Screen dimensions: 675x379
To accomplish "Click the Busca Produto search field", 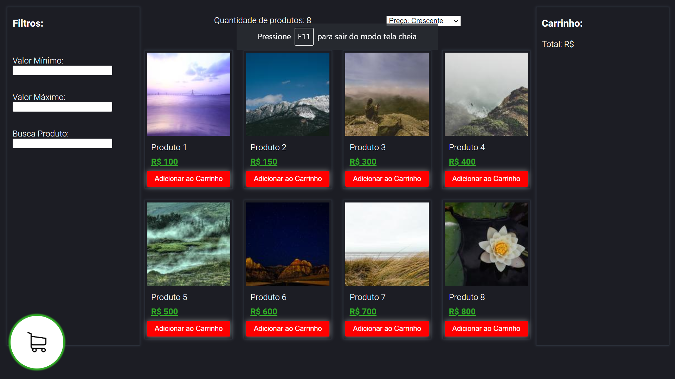I will click(62, 144).
